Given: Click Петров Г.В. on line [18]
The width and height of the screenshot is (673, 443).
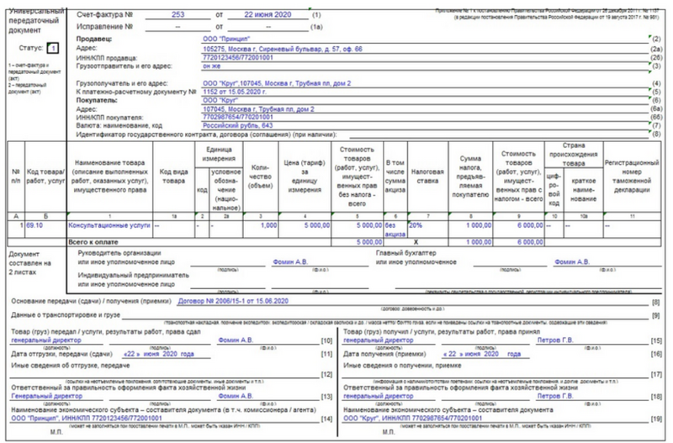Looking at the screenshot, I should click(555, 396).
